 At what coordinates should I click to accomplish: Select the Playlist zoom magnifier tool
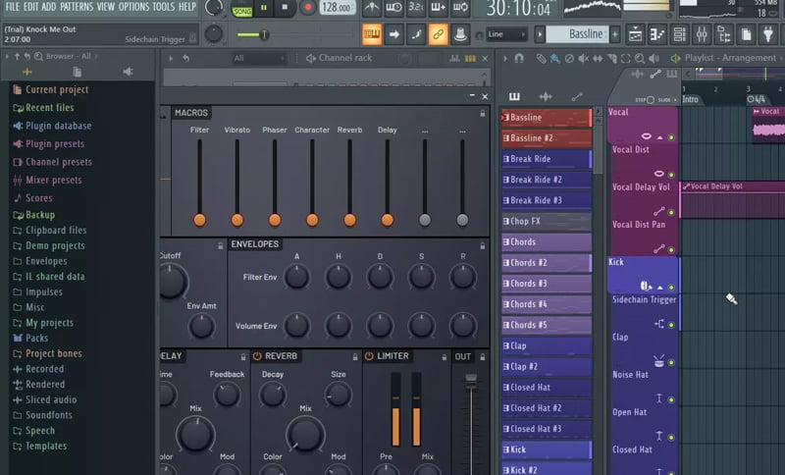(x=640, y=59)
